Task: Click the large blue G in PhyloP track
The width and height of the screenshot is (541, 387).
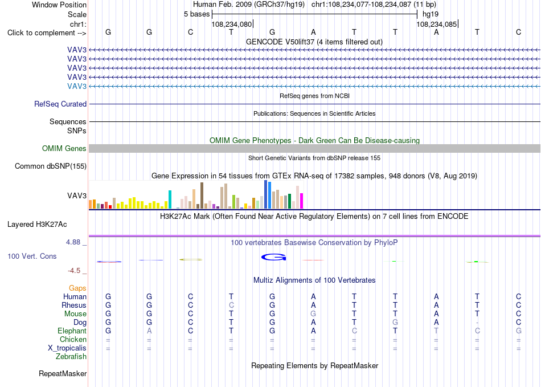Action: click(x=273, y=257)
